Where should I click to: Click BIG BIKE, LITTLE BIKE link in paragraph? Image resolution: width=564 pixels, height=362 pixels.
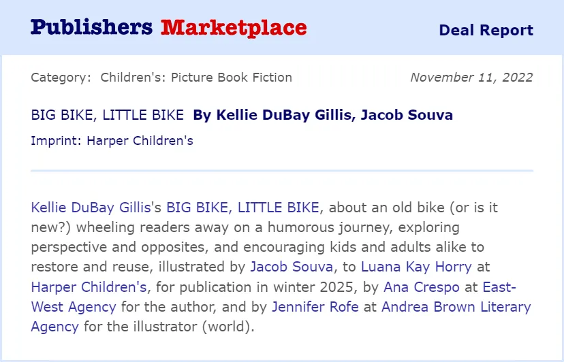pyautogui.click(x=242, y=208)
